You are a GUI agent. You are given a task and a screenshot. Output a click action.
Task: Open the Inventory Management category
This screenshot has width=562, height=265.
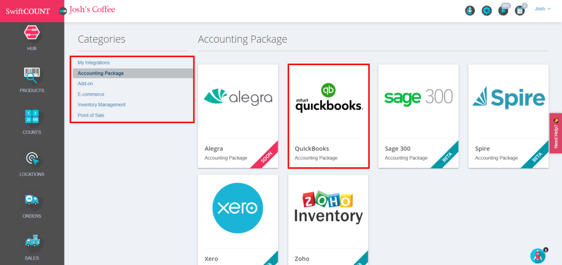click(102, 104)
